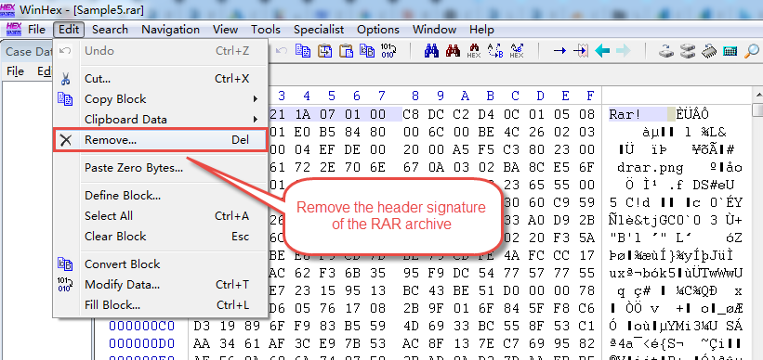Click the small binoculars HEX search icon
This screenshot has width=763, height=360.
[x=474, y=50]
